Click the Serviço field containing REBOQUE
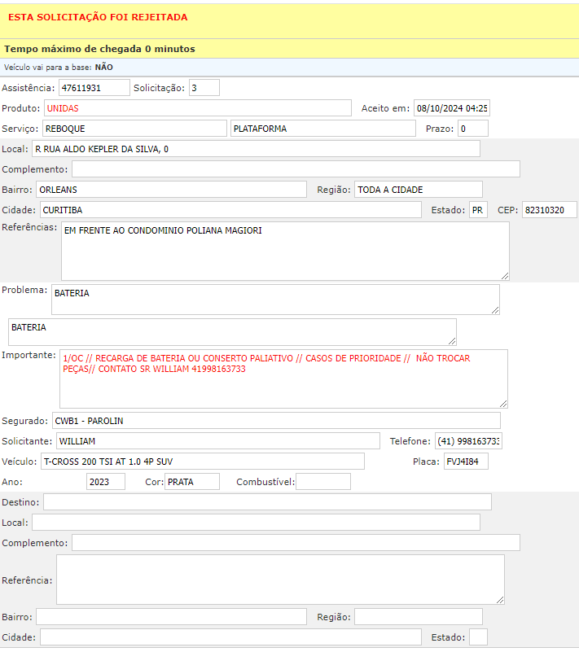The height and width of the screenshot is (652, 579). 134,129
